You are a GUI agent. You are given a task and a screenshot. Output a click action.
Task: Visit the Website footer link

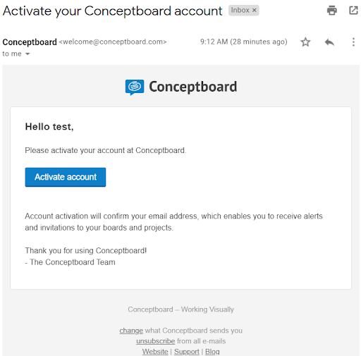coord(155,352)
